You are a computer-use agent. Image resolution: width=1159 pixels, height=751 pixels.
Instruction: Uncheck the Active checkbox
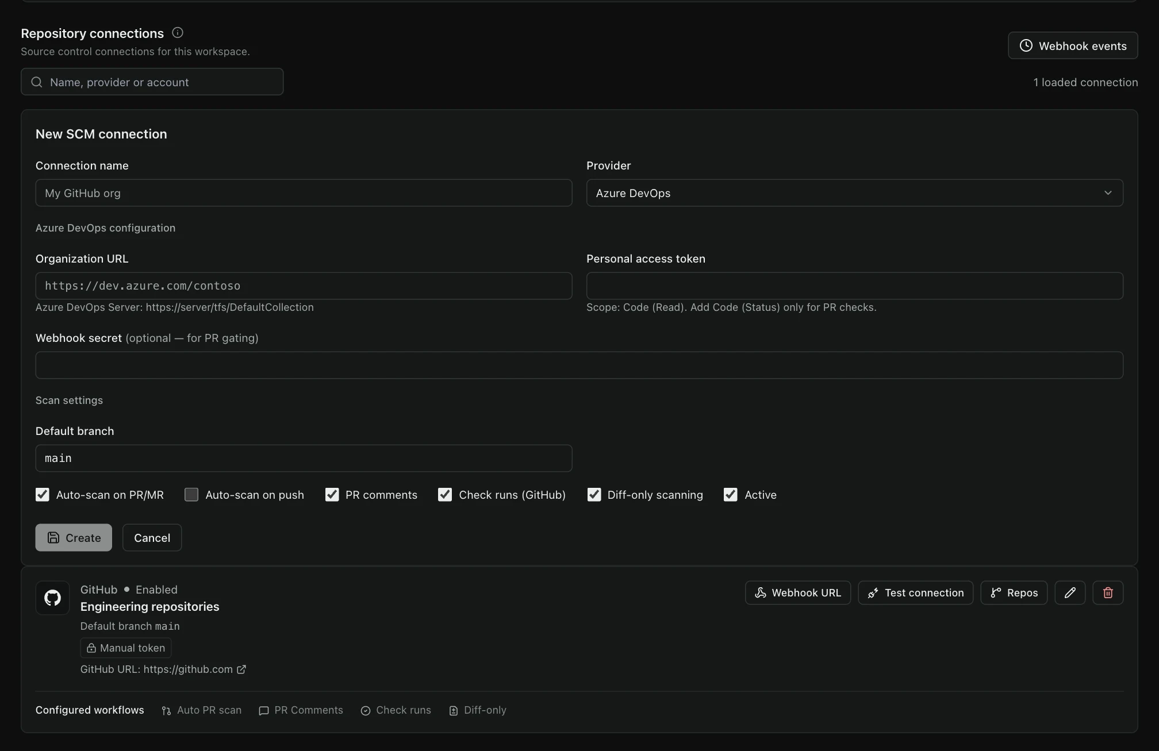[731, 495]
